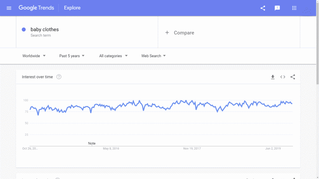Expand the Worldwide region dropdown
The height and width of the screenshot is (179, 319).
point(34,56)
